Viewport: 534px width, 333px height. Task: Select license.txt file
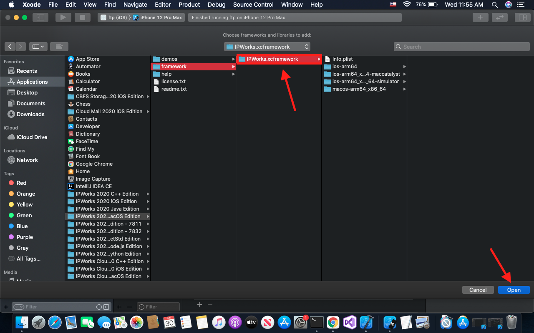tap(193, 82)
